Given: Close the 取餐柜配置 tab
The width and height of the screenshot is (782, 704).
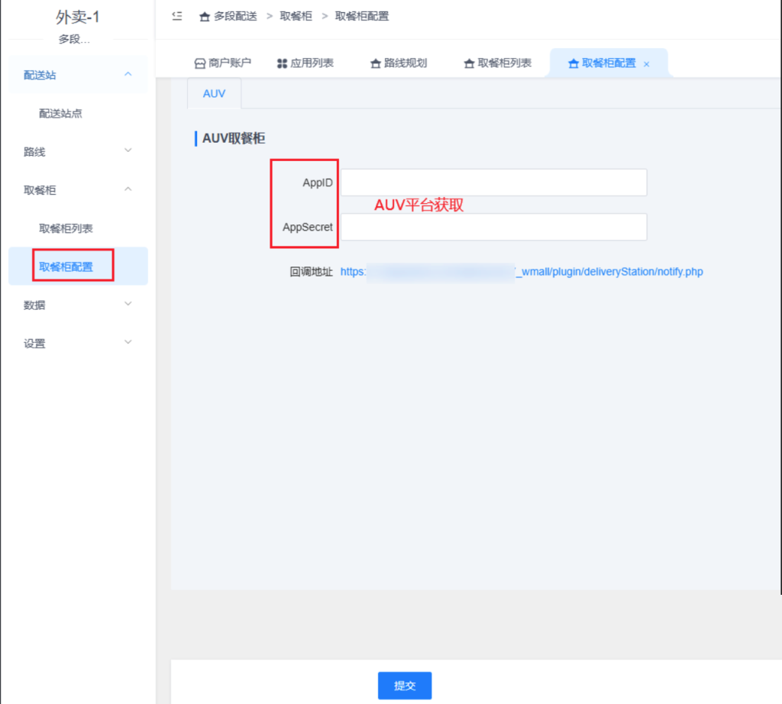Looking at the screenshot, I should click(x=647, y=64).
